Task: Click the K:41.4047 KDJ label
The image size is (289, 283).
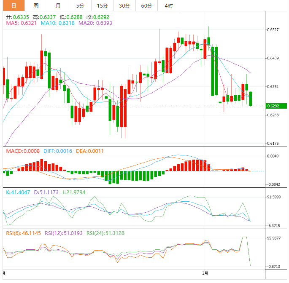Action: pos(18,192)
